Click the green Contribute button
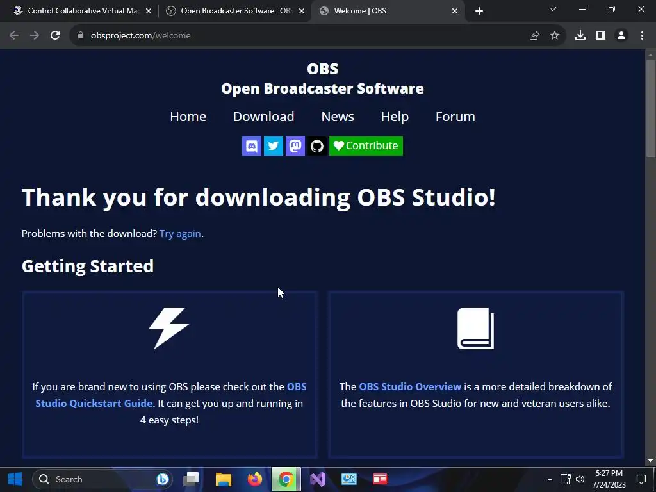Viewport: 656px width, 492px height. coord(366,146)
